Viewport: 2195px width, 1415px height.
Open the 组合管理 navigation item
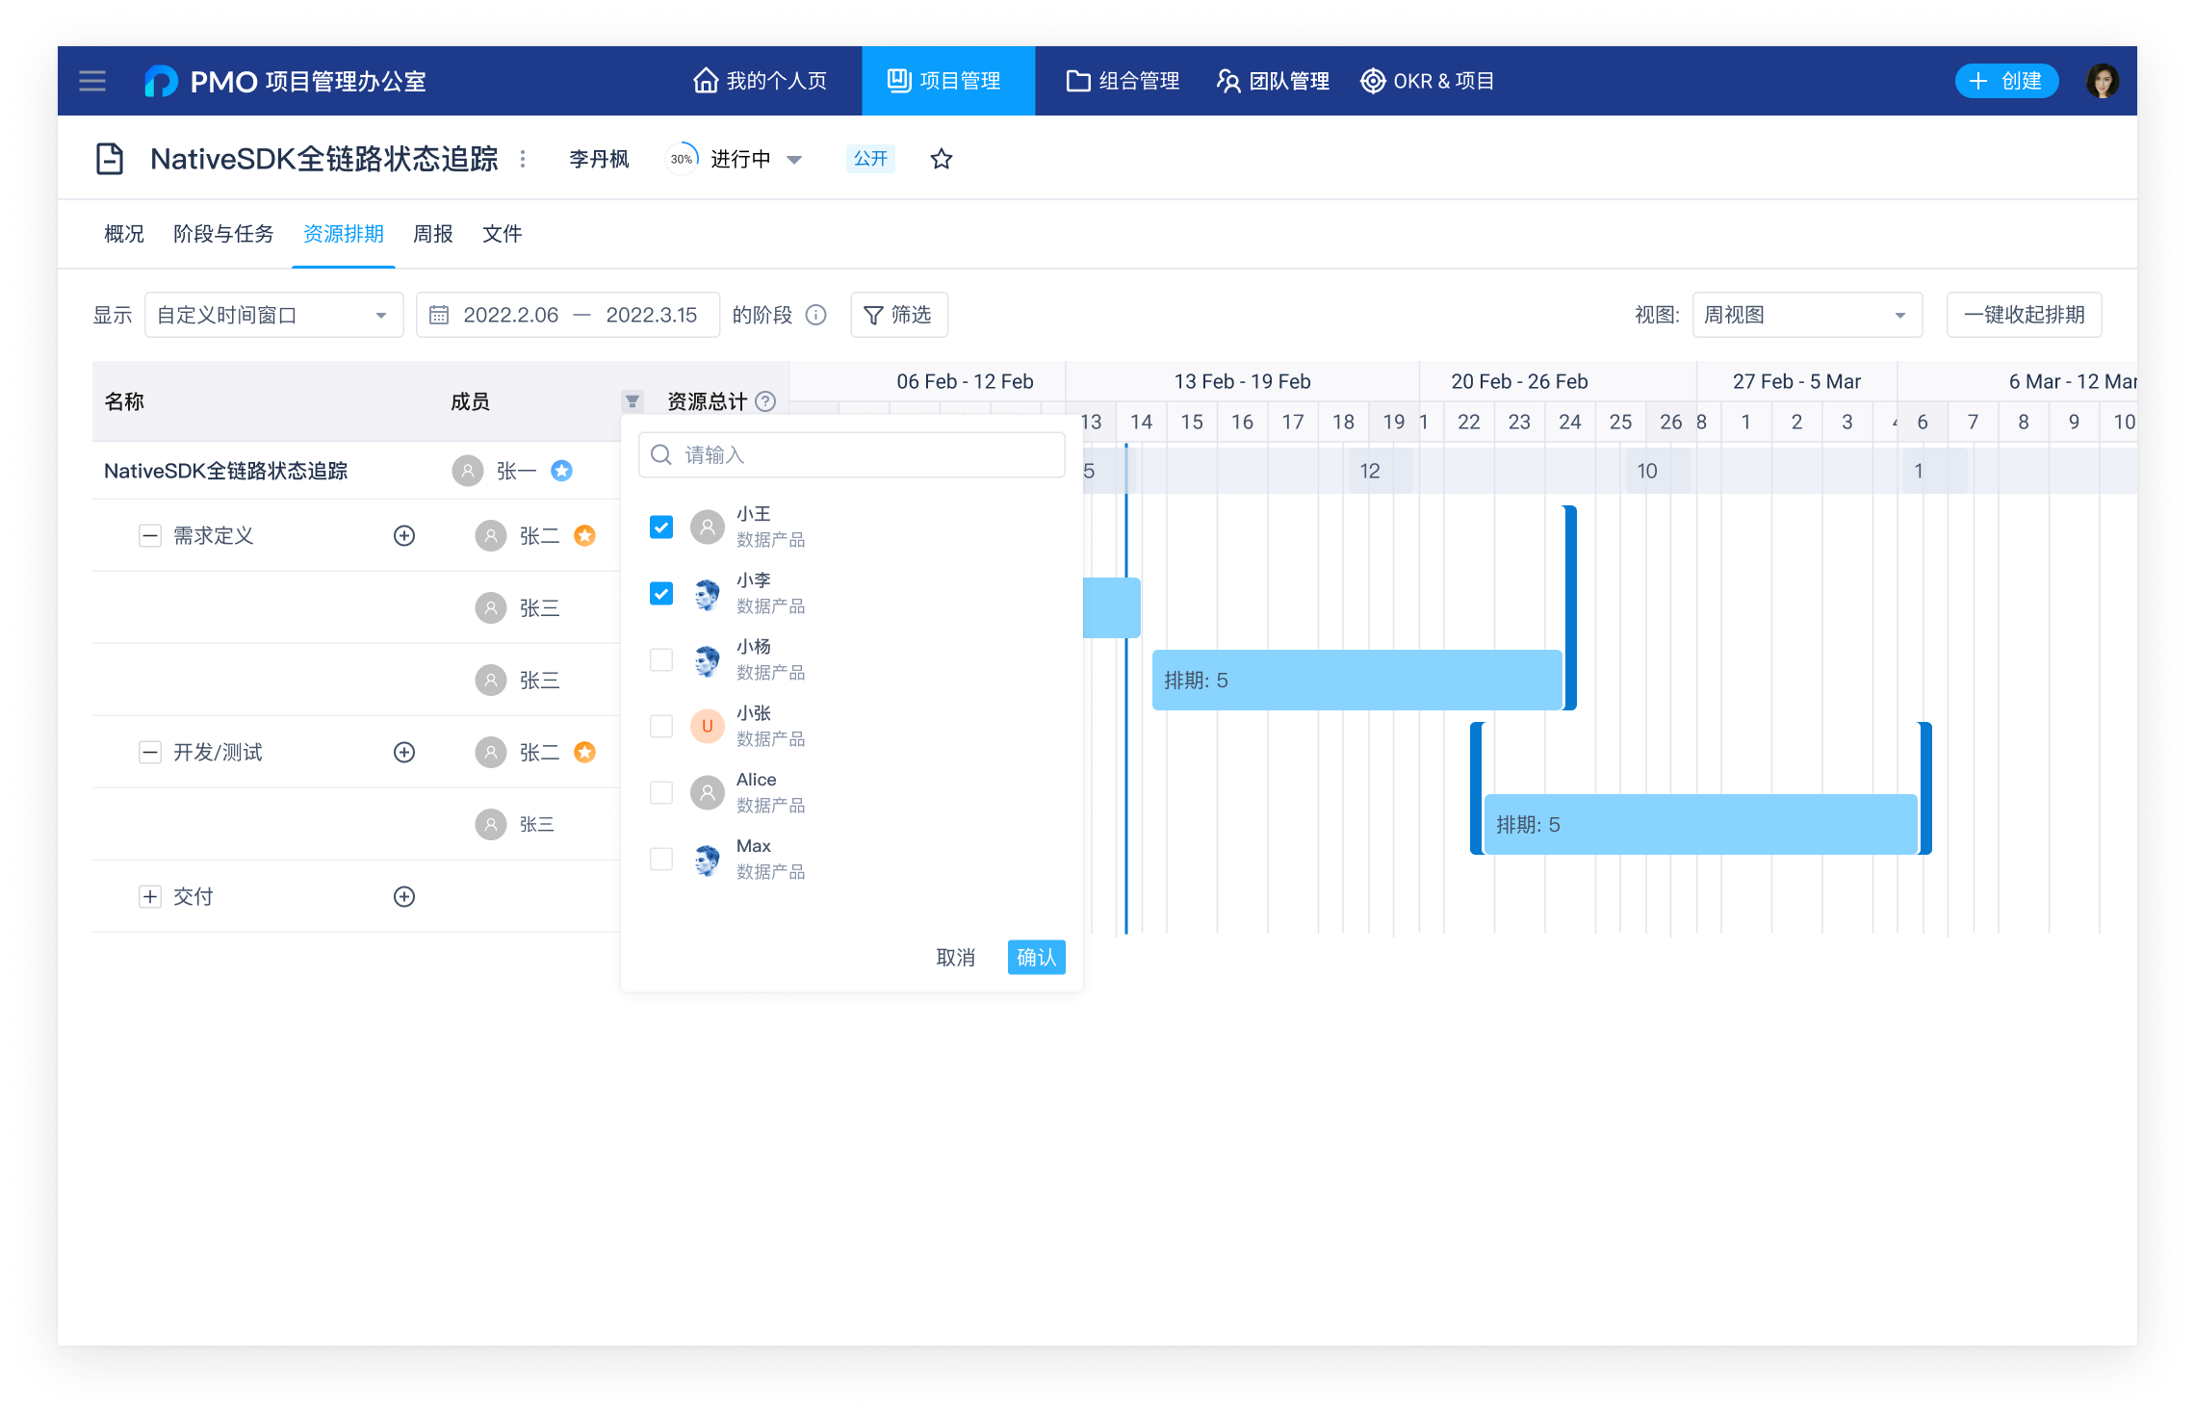(x=1122, y=81)
